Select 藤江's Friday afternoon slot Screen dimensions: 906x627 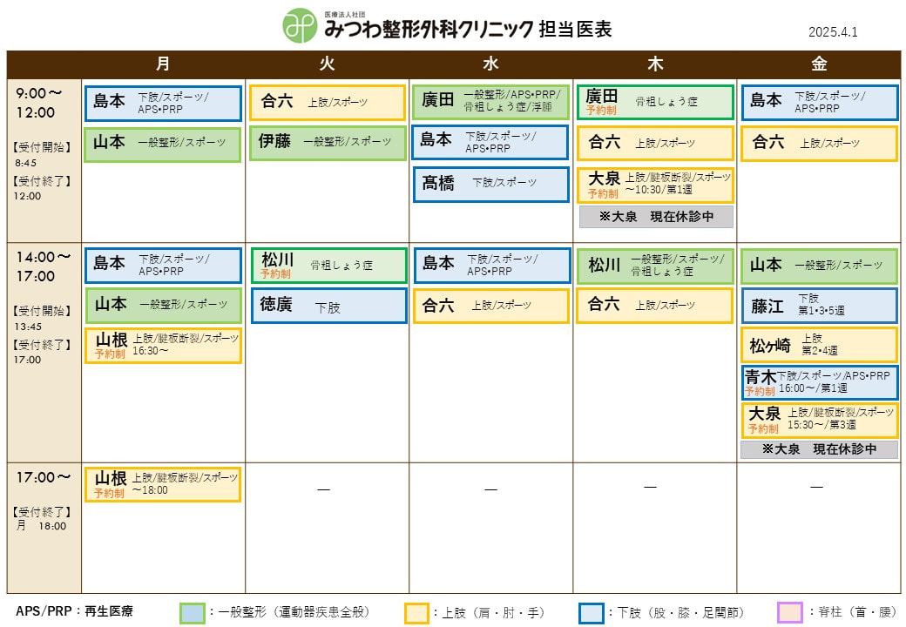(x=818, y=306)
